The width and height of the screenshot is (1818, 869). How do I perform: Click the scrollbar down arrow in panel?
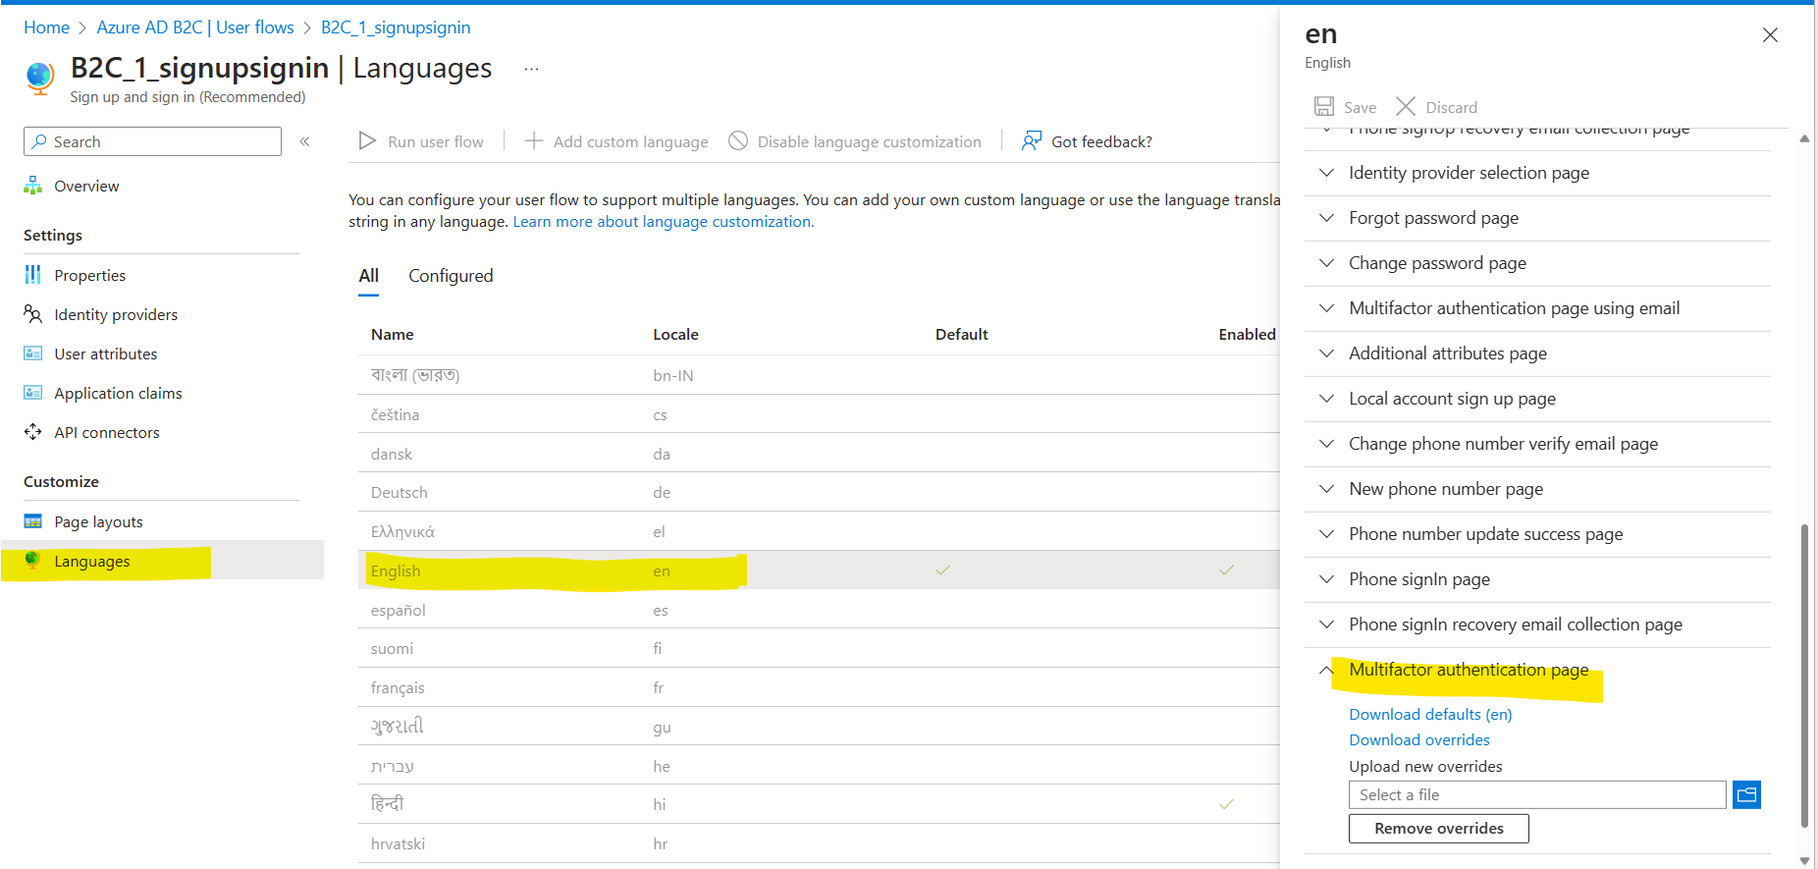[x=1804, y=860]
